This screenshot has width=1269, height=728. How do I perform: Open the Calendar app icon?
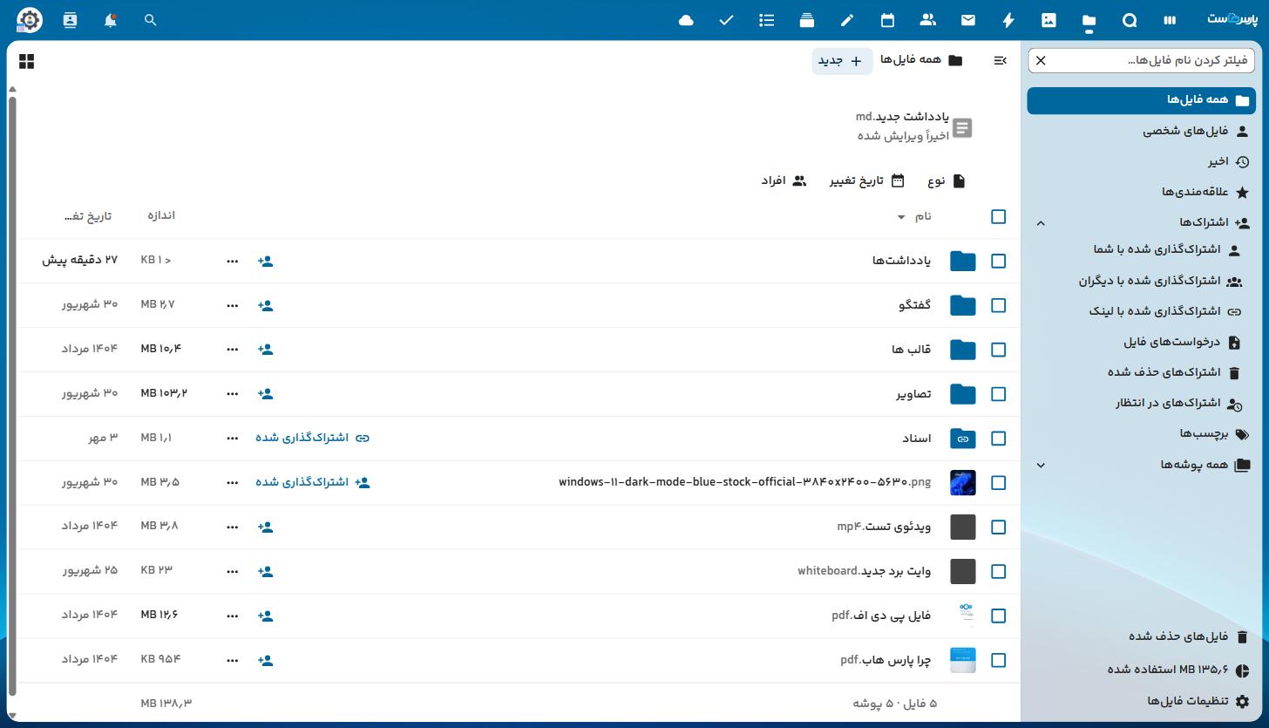(887, 20)
